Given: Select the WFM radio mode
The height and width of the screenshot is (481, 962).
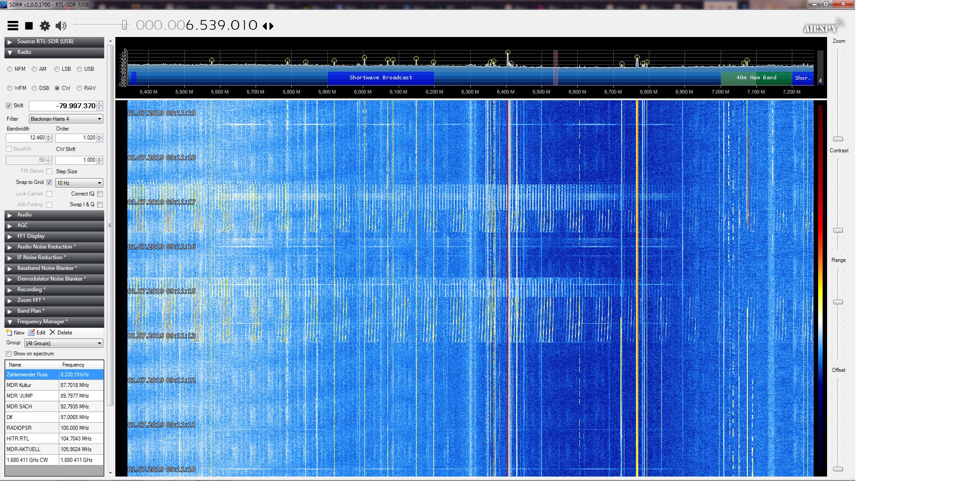Looking at the screenshot, I should point(10,88).
